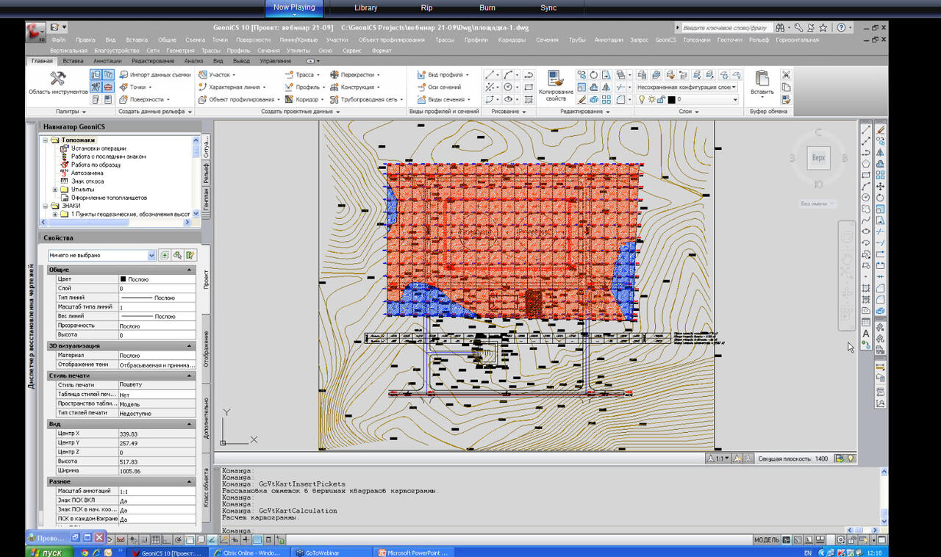
Task: Click the Центр X value 339.83
Action: click(157, 434)
